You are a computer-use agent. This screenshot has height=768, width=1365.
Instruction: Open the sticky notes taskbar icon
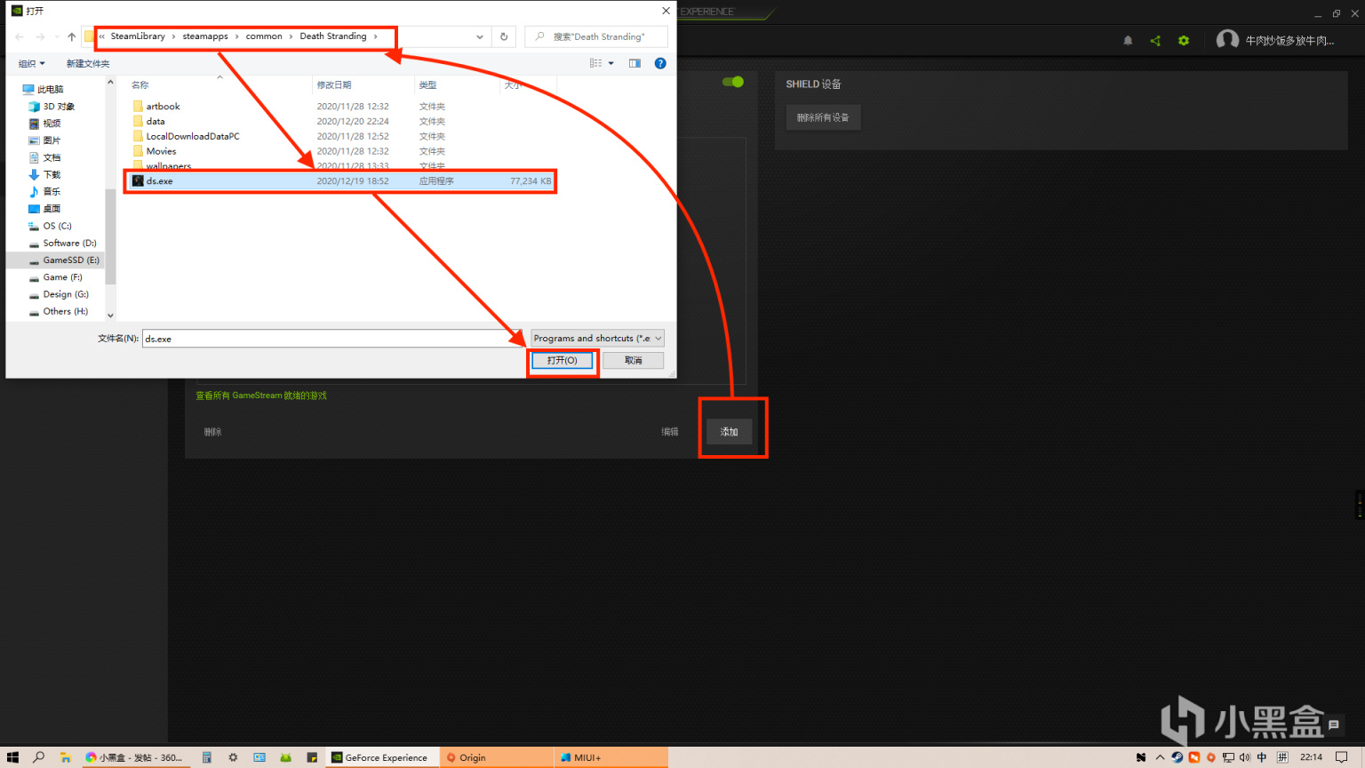[x=312, y=757]
